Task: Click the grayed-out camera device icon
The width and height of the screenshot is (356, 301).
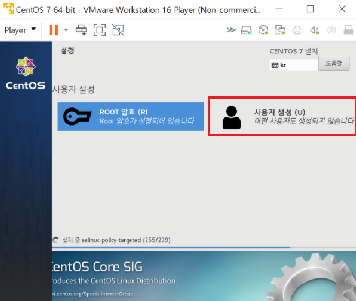Action: click(x=331, y=30)
